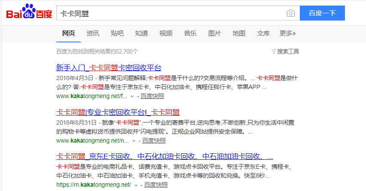
Task: Expand dropdown arrow beside www.kakatongmeng.net/n...
Action: click(134, 141)
